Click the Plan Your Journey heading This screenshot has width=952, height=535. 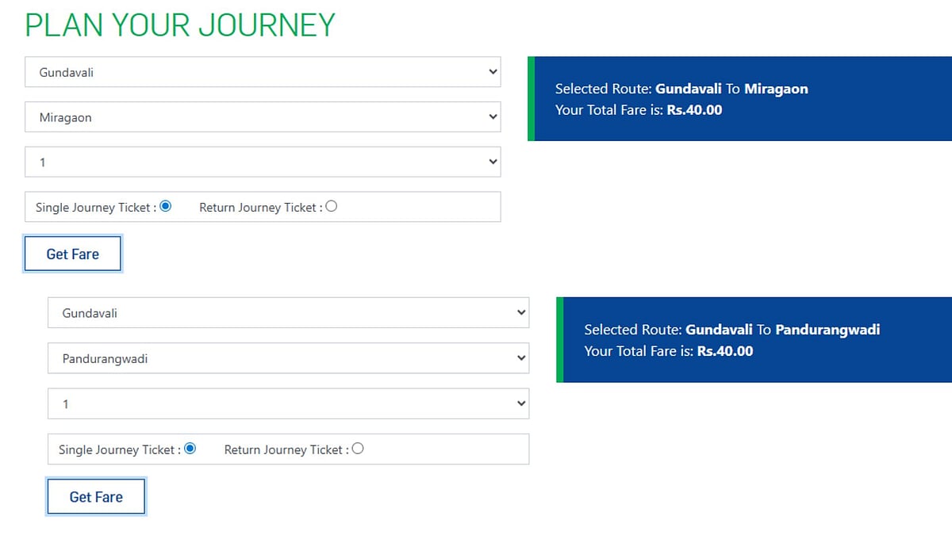coord(180,25)
